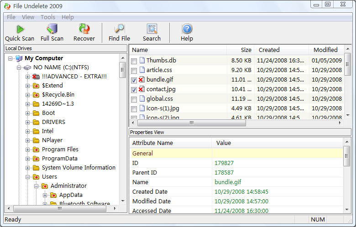The height and width of the screenshot is (227, 356).
Task: Click the $Extend folder icon
Action: (x=36, y=86)
